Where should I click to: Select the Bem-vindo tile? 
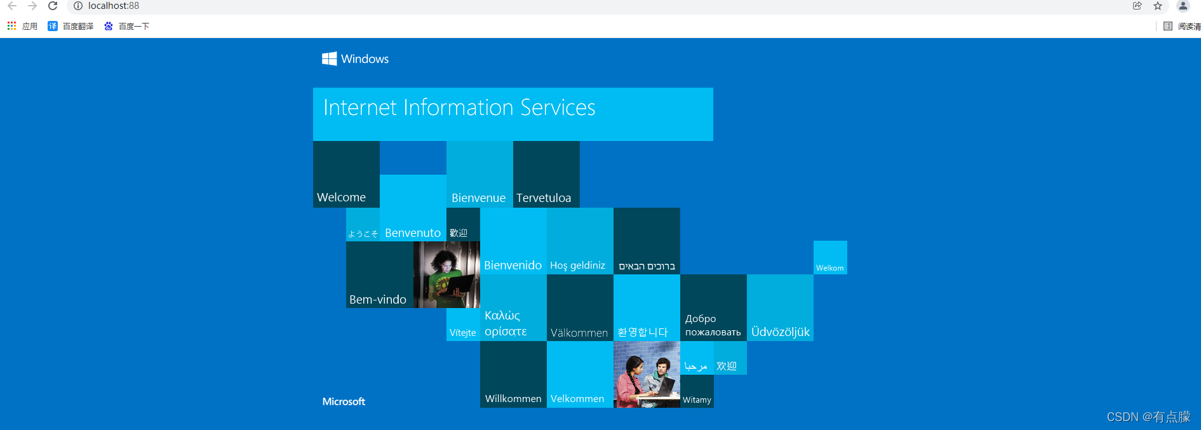pyautogui.click(x=380, y=274)
